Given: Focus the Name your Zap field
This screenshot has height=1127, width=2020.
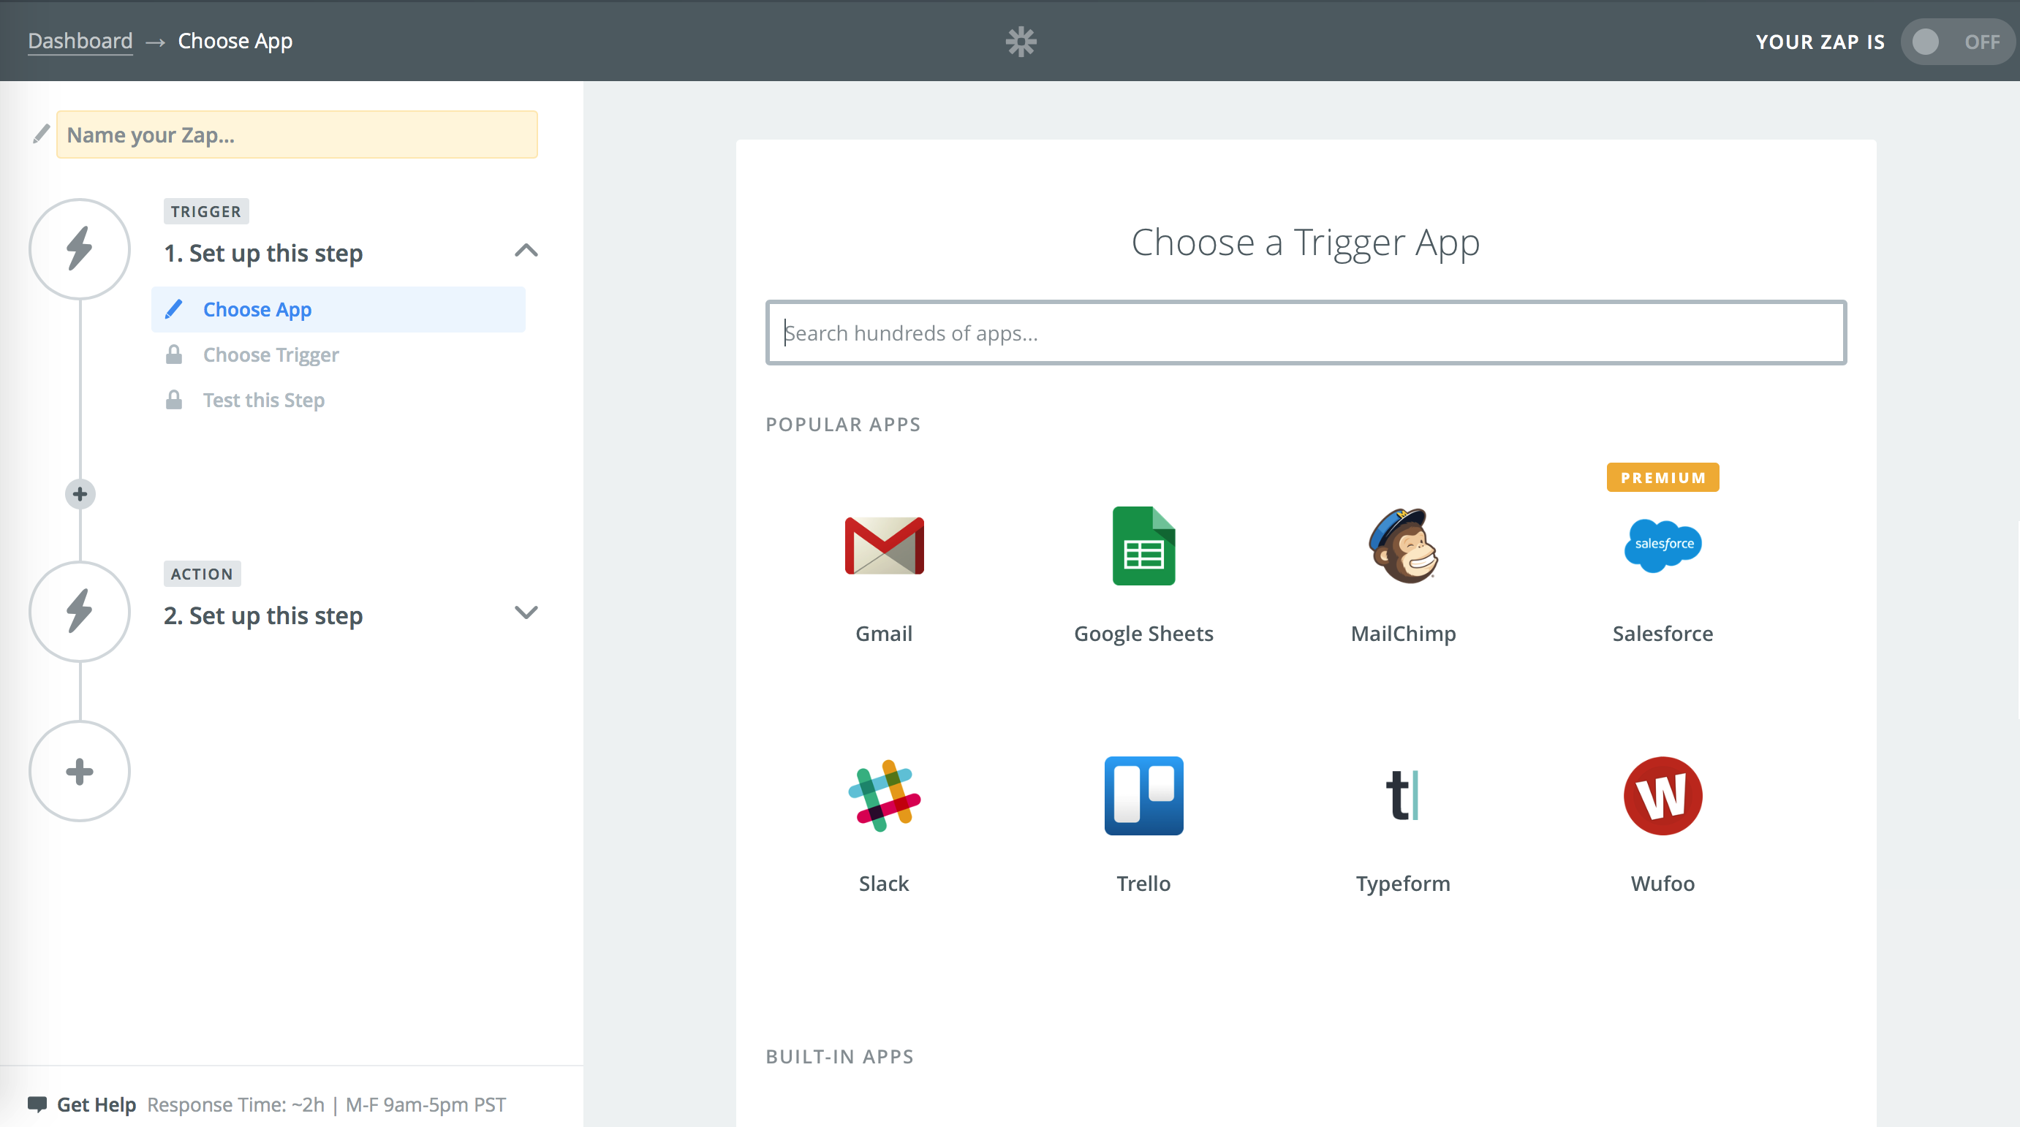Looking at the screenshot, I should tap(296, 134).
